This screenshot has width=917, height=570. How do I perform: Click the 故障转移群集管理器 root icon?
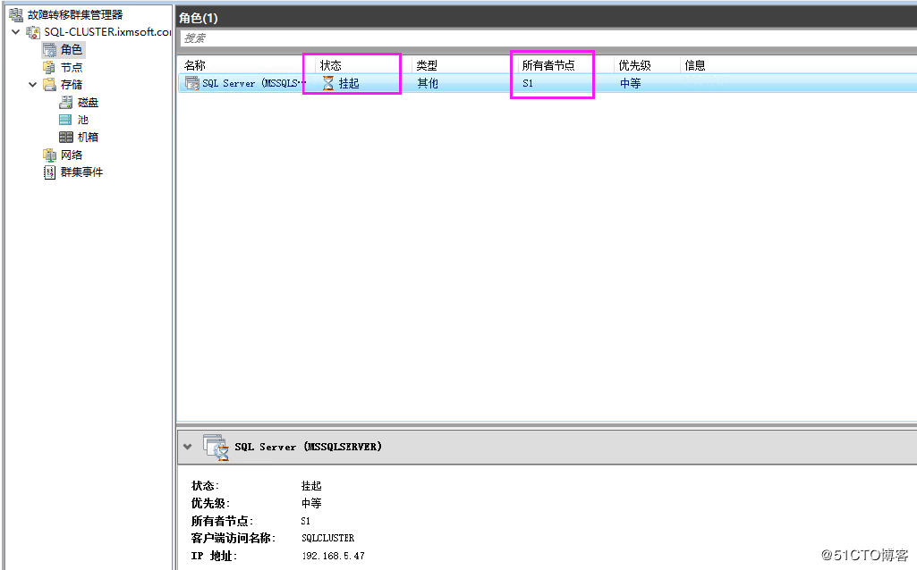(13, 14)
